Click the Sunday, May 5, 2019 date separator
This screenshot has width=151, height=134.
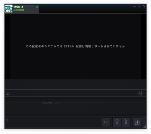point(50,103)
